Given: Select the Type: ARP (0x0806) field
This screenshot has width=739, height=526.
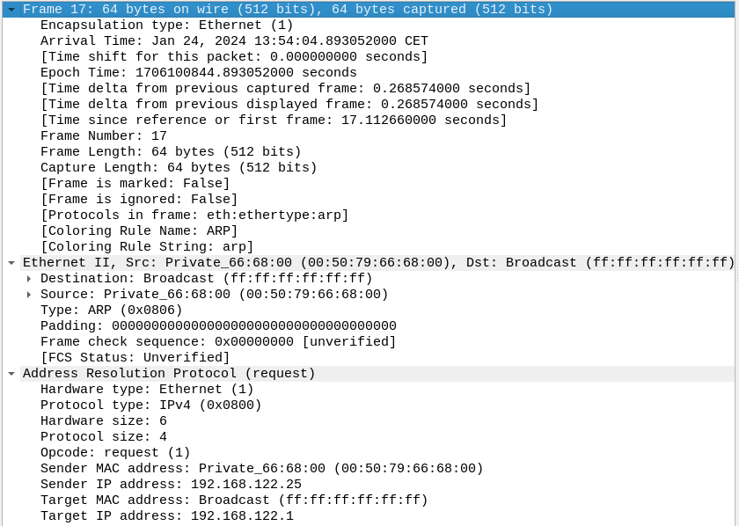Looking at the screenshot, I should (111, 310).
